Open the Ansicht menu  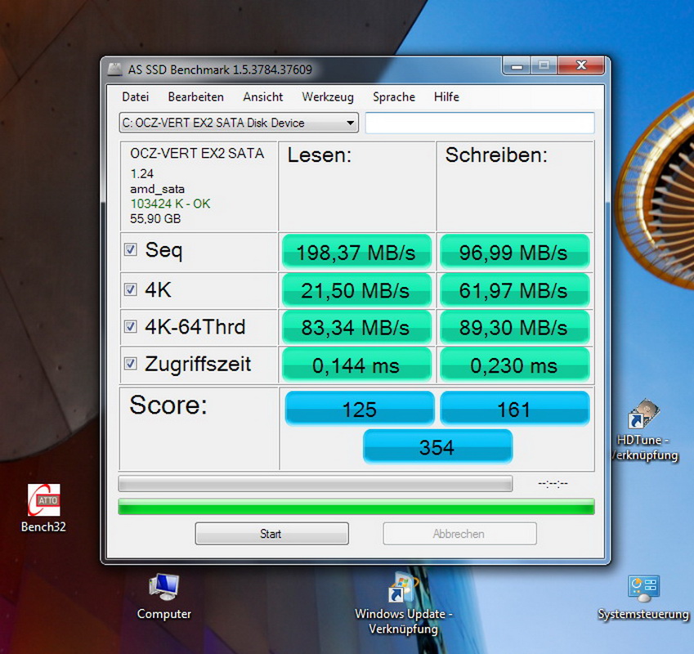click(x=263, y=96)
